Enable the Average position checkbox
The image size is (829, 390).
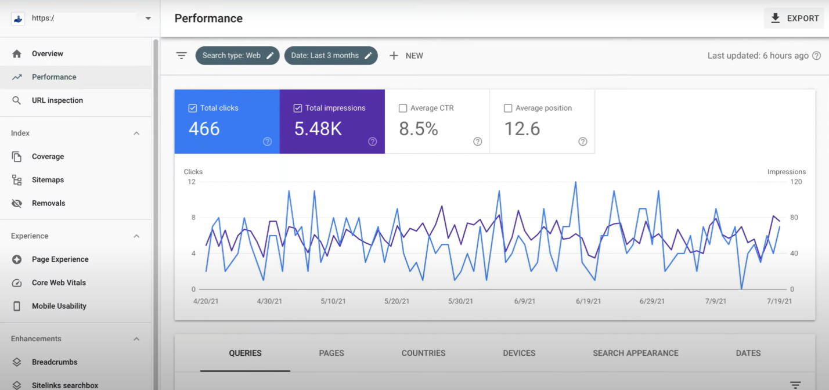click(x=508, y=108)
